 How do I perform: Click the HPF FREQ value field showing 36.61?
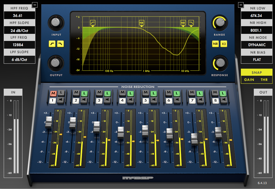pyautogui.click(x=19, y=15)
